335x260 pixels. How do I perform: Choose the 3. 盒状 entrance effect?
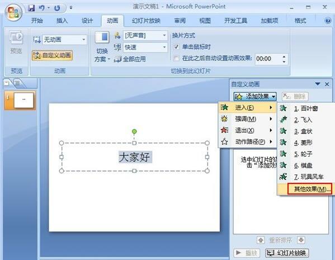click(305, 131)
